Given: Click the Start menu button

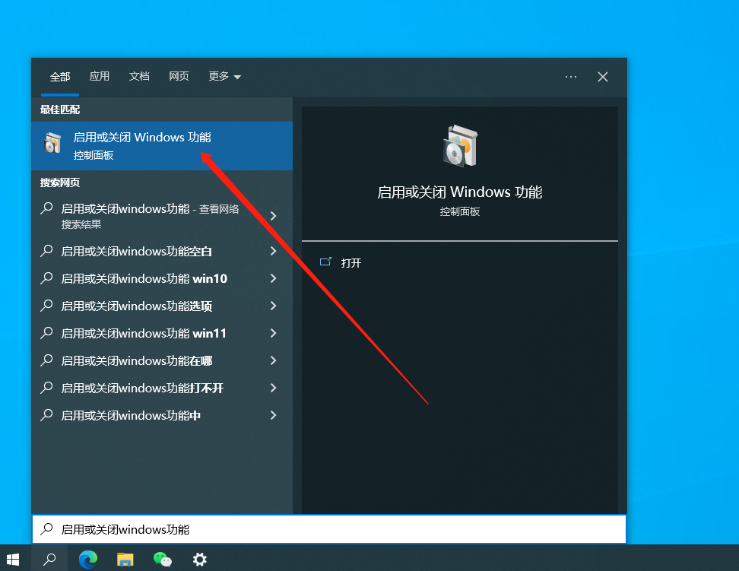Looking at the screenshot, I should [14, 559].
